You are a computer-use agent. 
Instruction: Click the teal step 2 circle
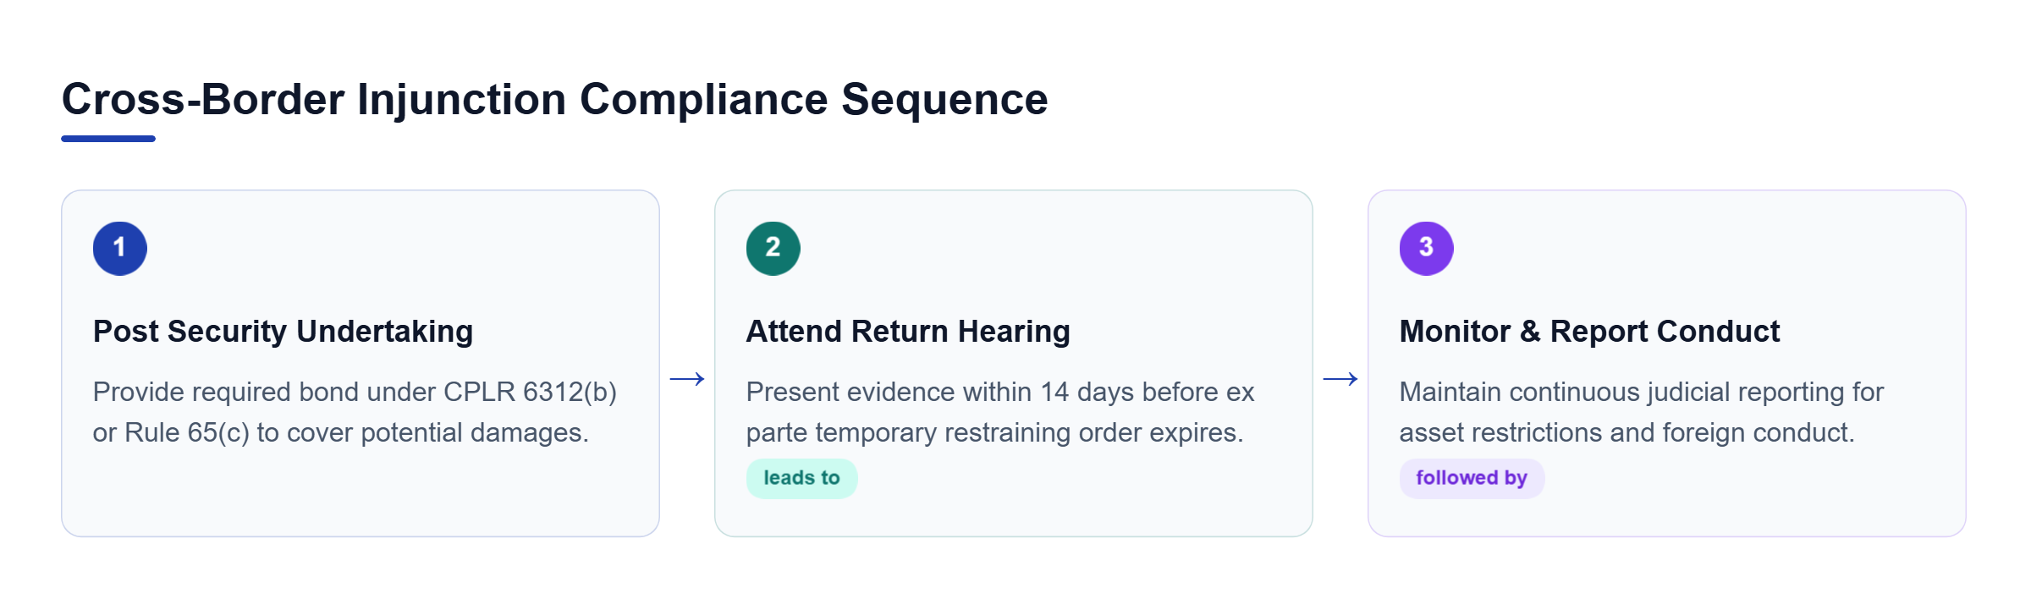click(773, 249)
